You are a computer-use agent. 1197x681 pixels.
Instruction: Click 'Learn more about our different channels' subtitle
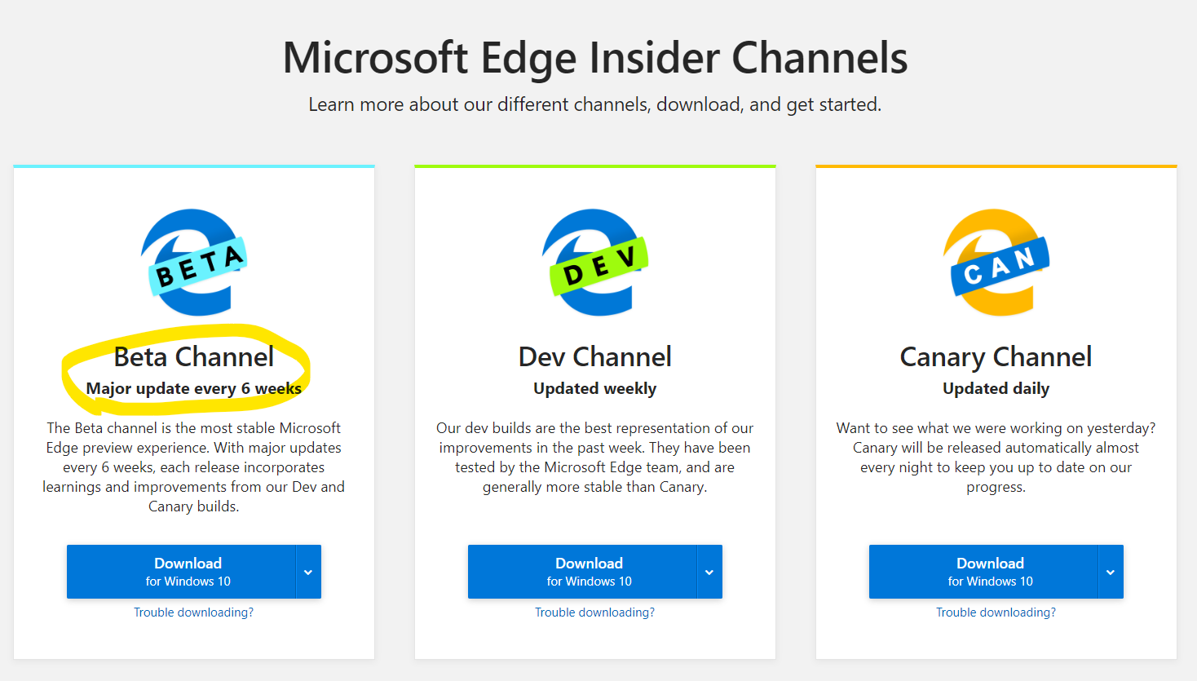595,104
